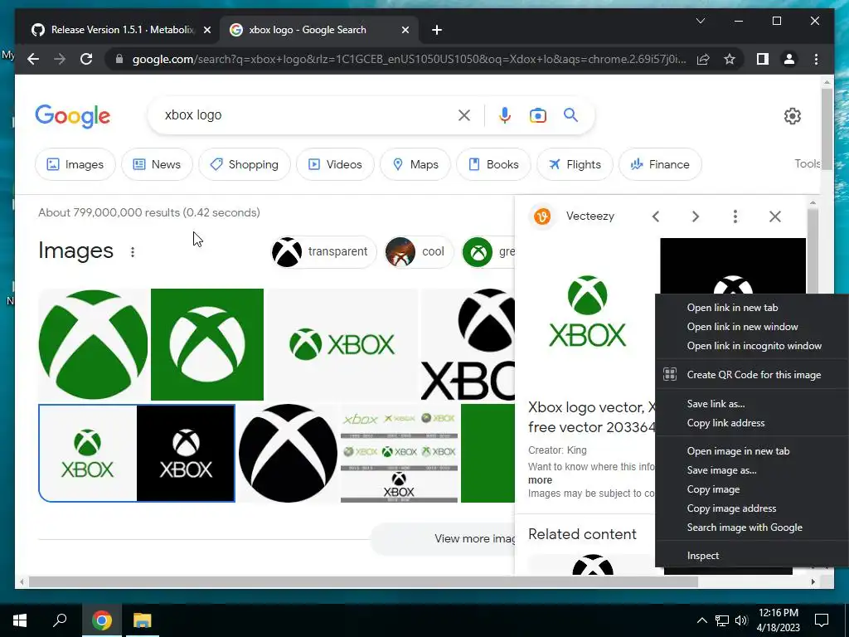Viewport: 849px width, 637px height.
Task: Clear the search box text
Action: click(464, 115)
